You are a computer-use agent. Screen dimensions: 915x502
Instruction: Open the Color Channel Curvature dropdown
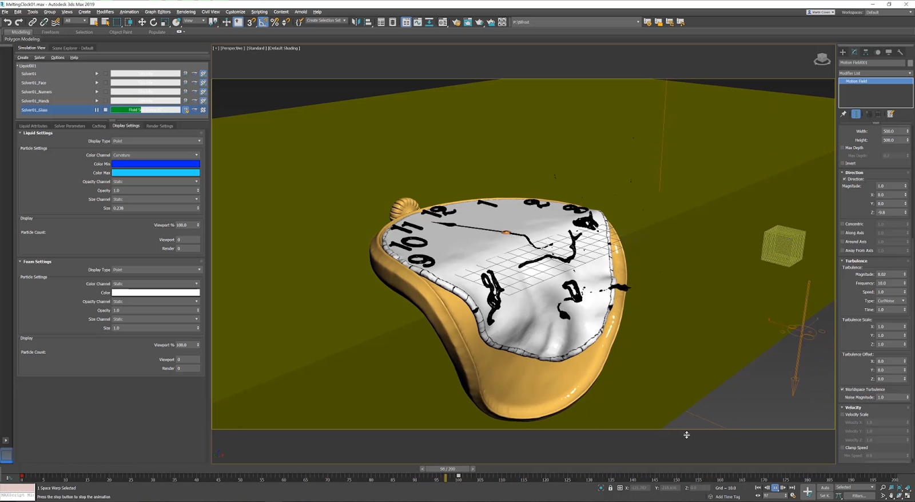pos(156,155)
